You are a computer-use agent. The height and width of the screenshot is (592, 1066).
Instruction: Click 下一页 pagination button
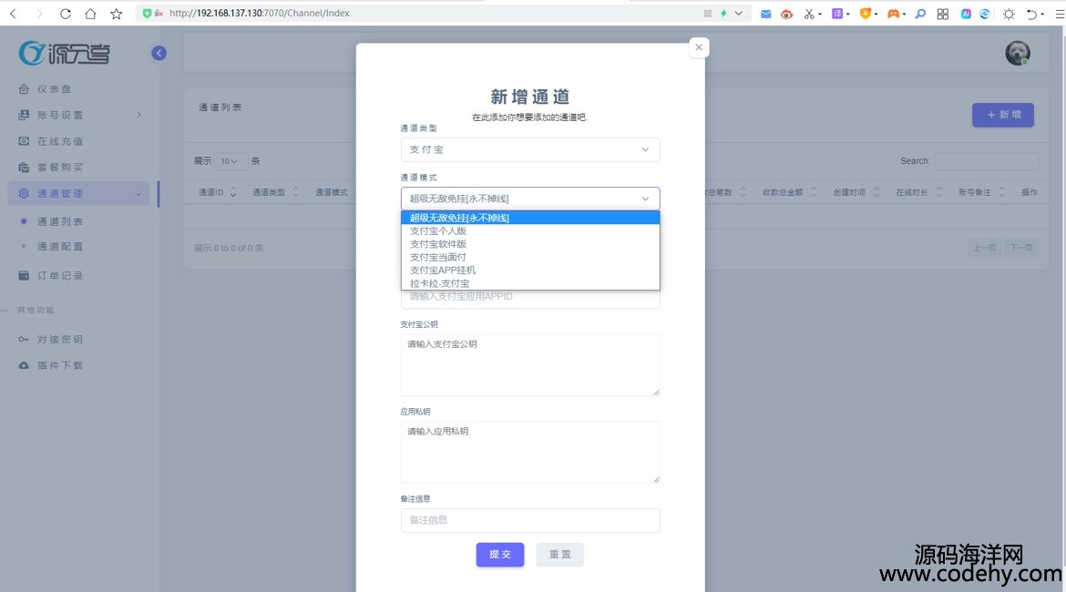click(x=1021, y=248)
